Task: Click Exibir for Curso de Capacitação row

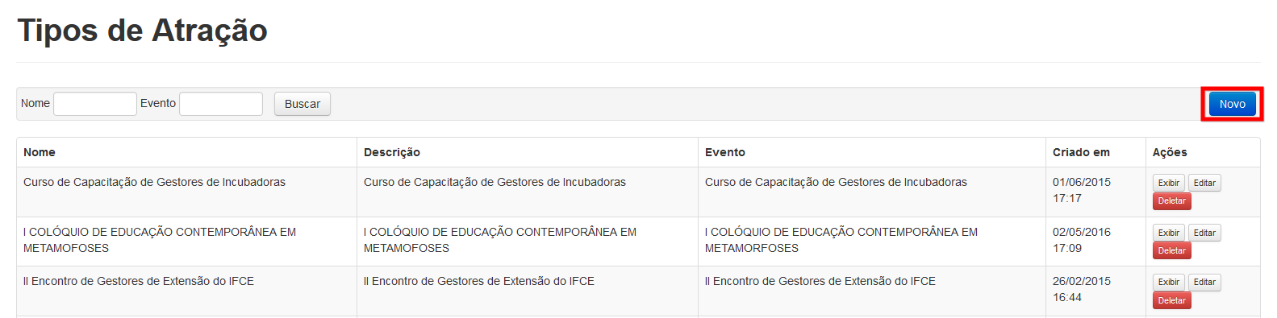Action: tap(1169, 183)
